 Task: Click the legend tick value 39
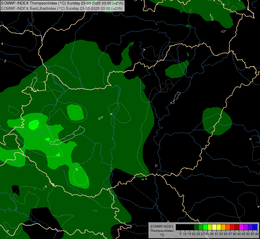tap(235, 234)
